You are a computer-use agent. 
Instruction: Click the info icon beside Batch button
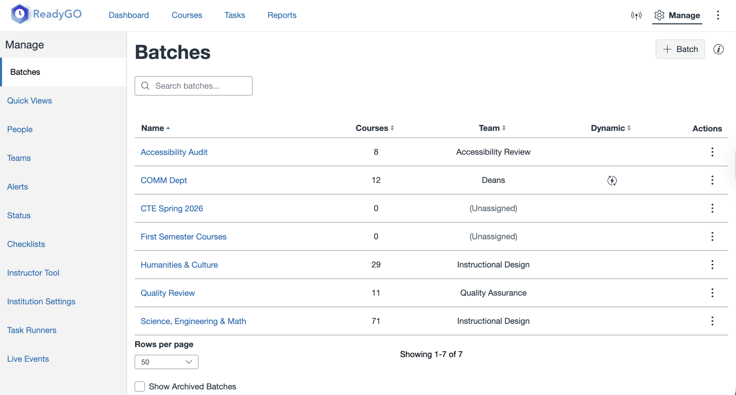(718, 49)
